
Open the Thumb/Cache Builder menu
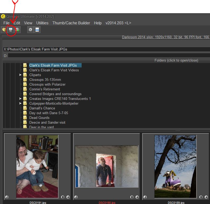coord(71,23)
